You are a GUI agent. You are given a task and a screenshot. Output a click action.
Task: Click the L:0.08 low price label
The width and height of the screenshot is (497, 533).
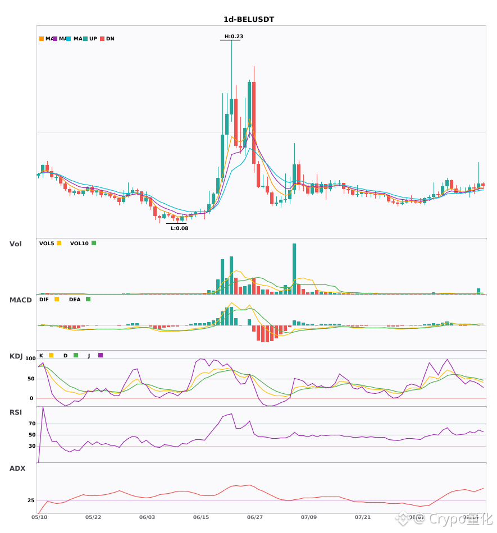pyautogui.click(x=179, y=228)
